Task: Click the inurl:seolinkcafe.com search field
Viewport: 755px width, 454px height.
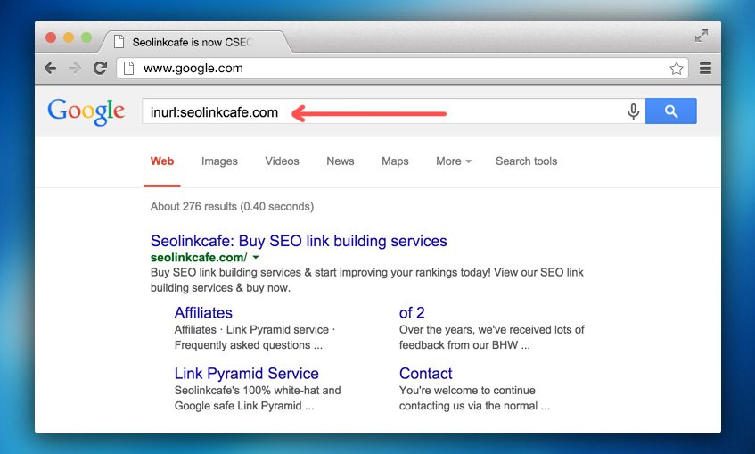Action: (x=393, y=111)
